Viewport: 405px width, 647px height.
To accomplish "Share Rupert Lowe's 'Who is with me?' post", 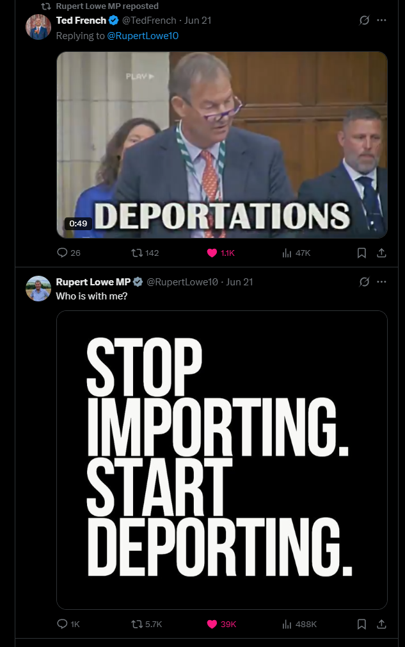I will (x=381, y=624).
